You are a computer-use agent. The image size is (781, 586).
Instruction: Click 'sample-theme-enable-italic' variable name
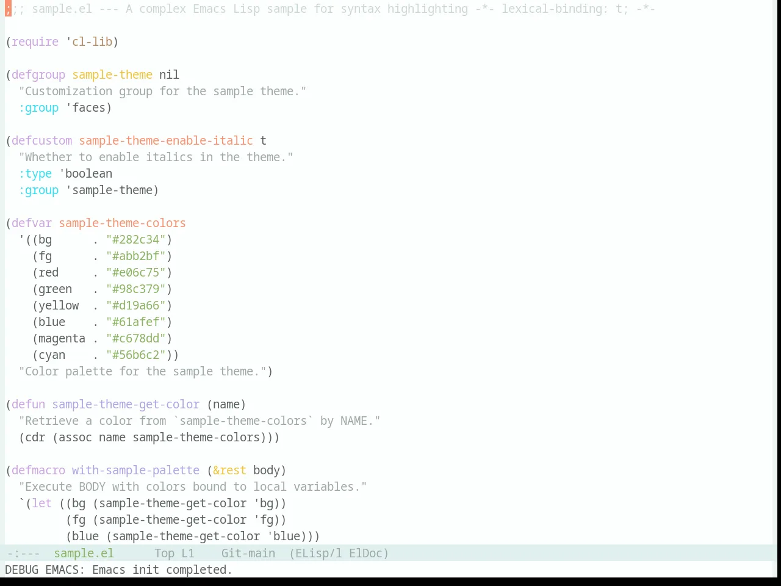166,140
